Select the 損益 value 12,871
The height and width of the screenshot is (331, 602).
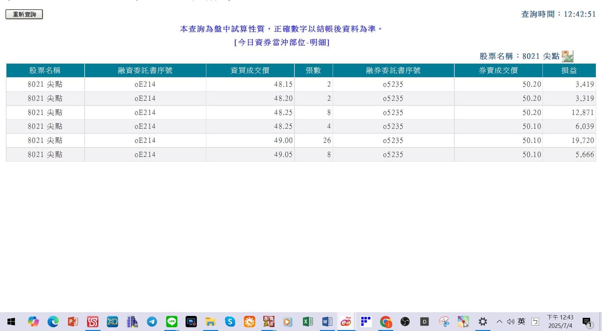569,113
